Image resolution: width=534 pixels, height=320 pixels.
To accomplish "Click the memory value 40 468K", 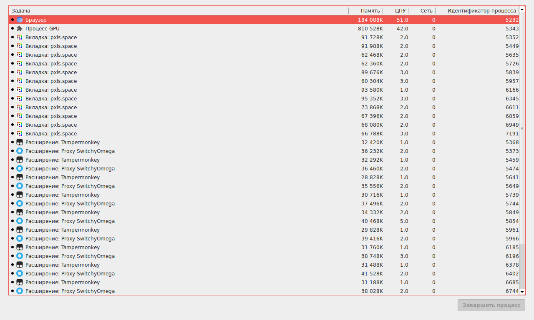I will (372, 221).
